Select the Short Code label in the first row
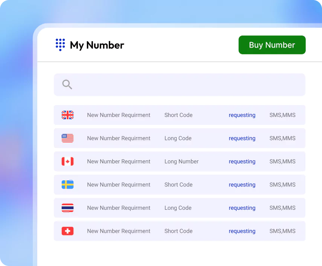This screenshot has width=322, height=266. pyautogui.click(x=178, y=115)
